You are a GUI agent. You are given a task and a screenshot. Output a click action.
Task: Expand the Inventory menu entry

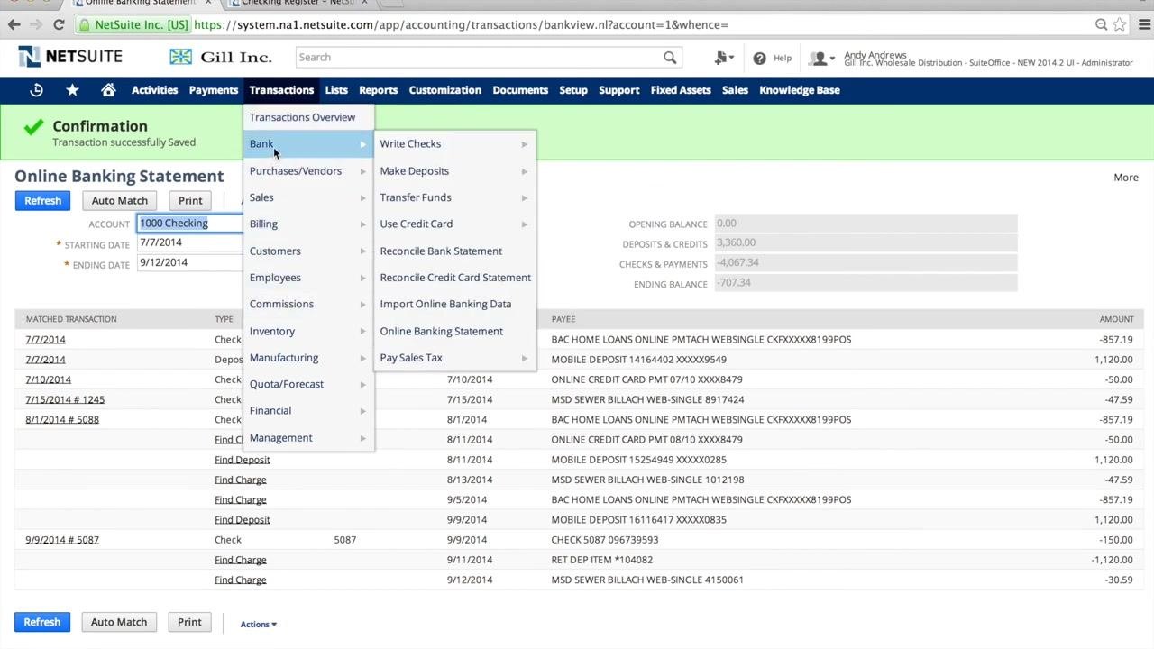[308, 332]
